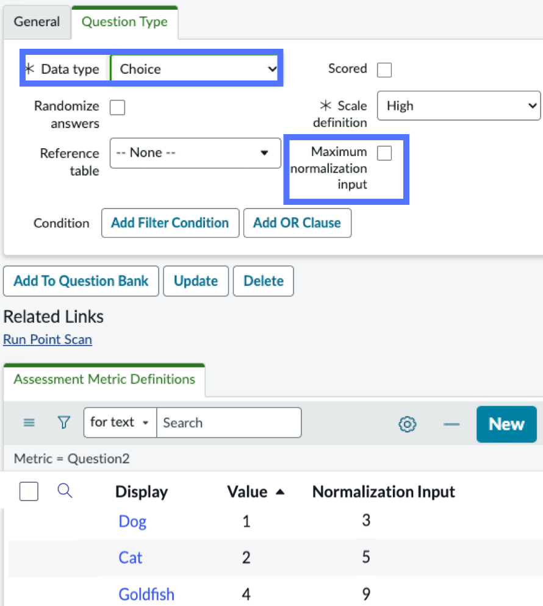Viewport: 543px width, 606px height.
Task: Check Maximum normalization input box
Action: (384, 153)
